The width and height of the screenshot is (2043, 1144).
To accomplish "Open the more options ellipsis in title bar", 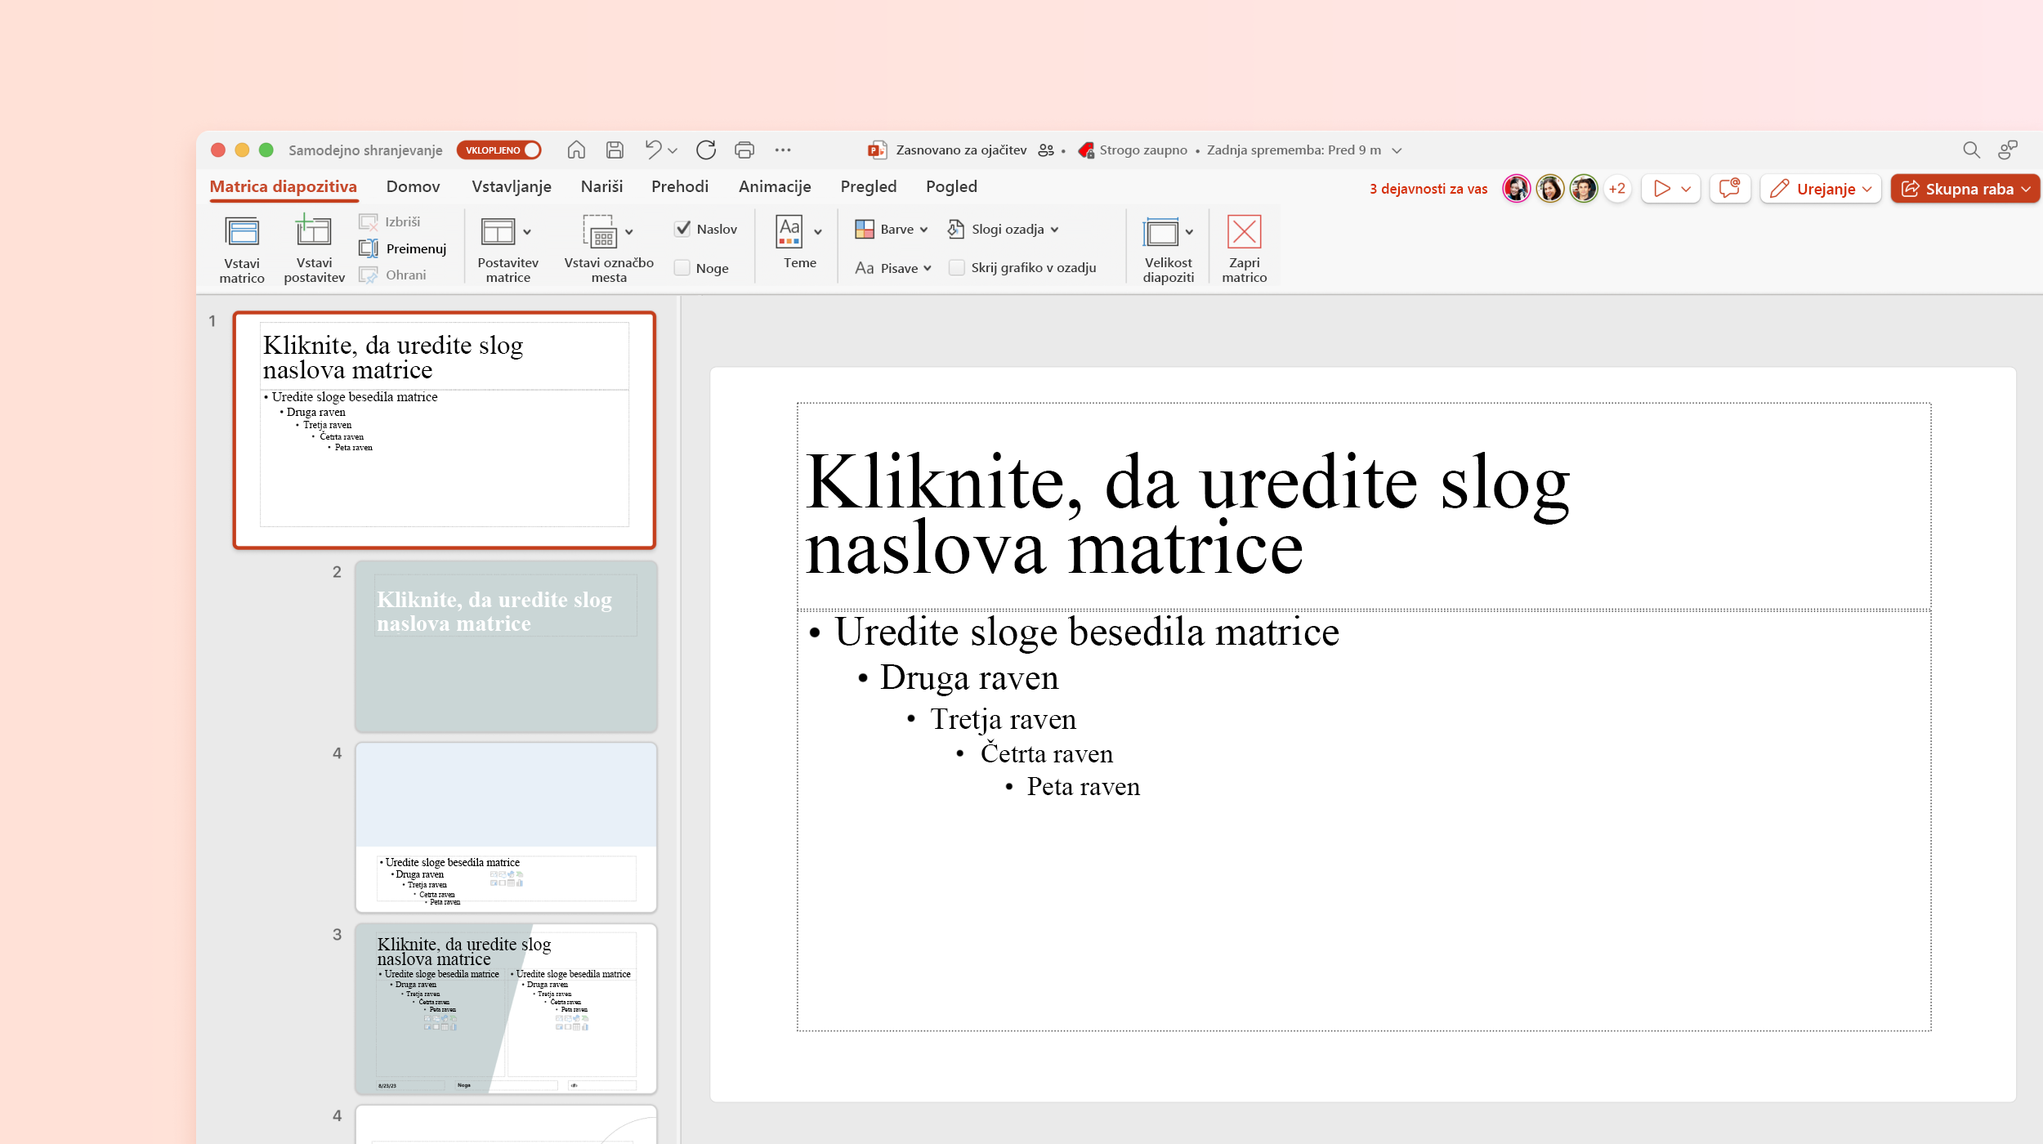I will pyautogui.click(x=783, y=150).
